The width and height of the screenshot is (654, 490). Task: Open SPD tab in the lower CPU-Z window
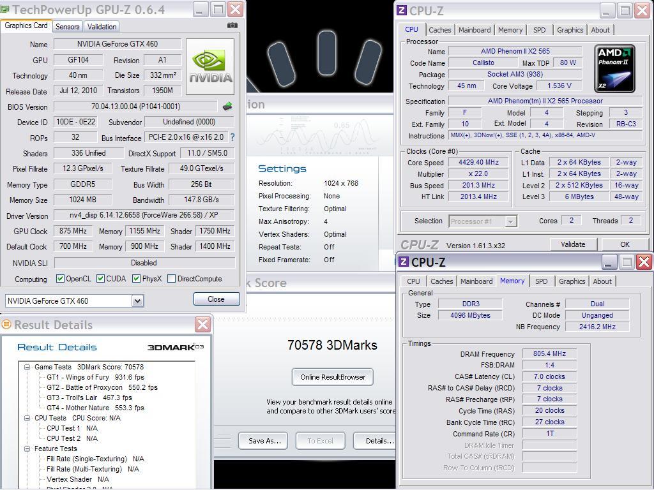[542, 281]
